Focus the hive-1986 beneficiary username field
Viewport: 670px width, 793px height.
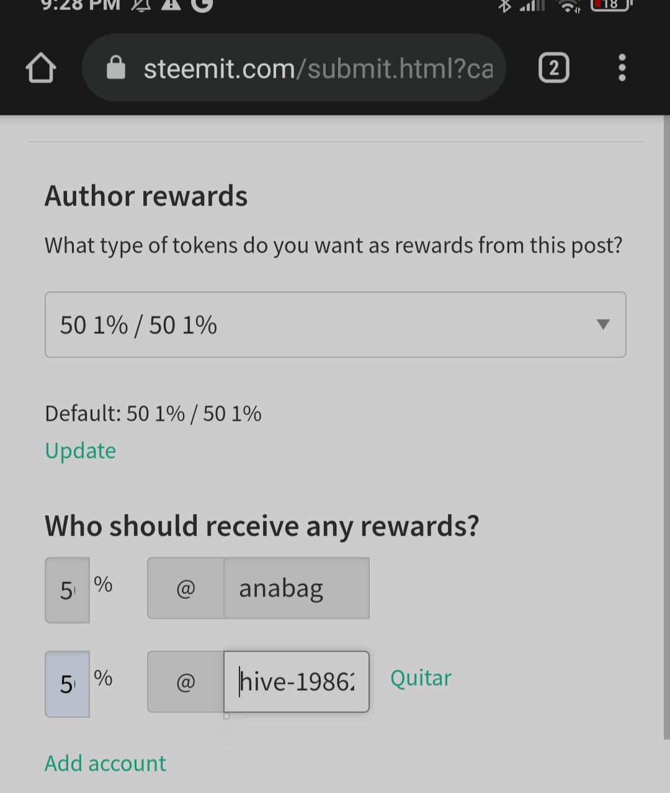pyautogui.click(x=297, y=681)
